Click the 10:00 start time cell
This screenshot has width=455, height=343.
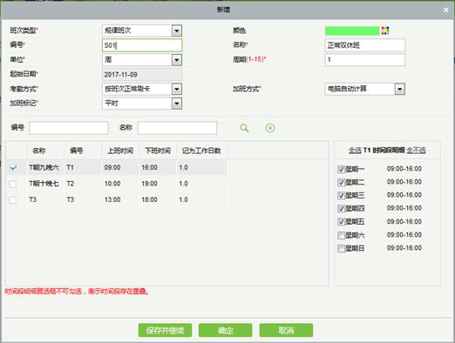coord(112,184)
